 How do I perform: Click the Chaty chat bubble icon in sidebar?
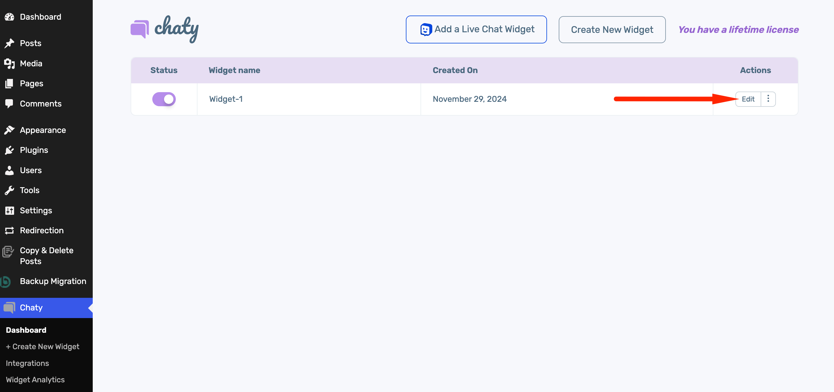pos(9,307)
